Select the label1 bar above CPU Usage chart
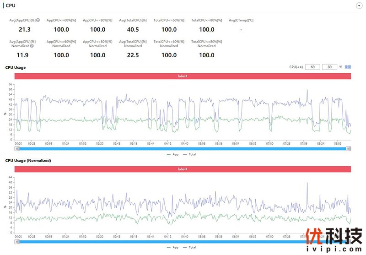366x255 pixels. click(183, 76)
